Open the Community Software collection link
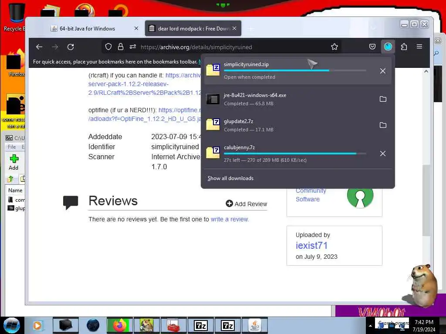 click(311, 195)
